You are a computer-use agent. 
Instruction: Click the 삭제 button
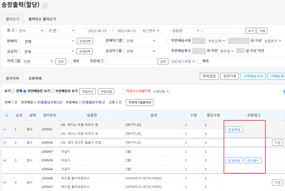(x=262, y=31)
